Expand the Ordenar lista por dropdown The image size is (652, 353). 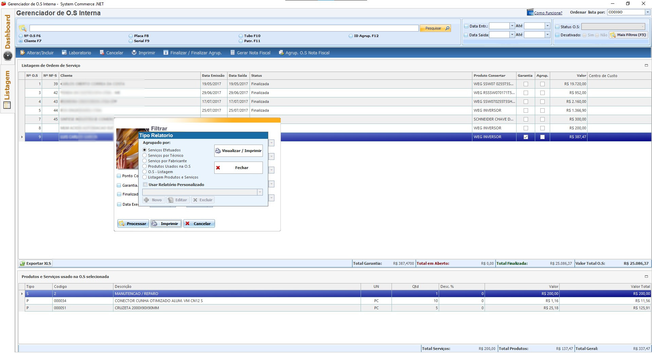pyautogui.click(x=647, y=12)
